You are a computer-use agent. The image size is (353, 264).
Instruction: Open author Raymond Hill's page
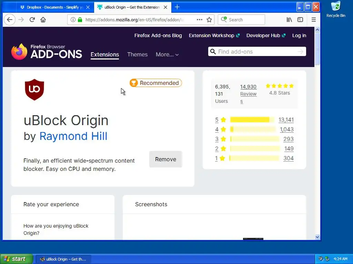pyautogui.click(x=73, y=136)
